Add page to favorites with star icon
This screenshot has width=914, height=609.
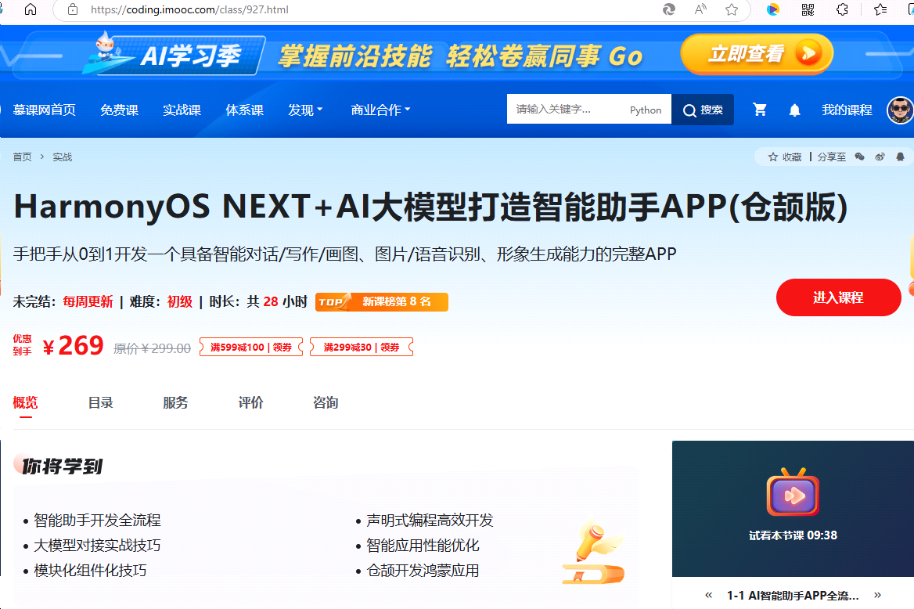pos(732,9)
